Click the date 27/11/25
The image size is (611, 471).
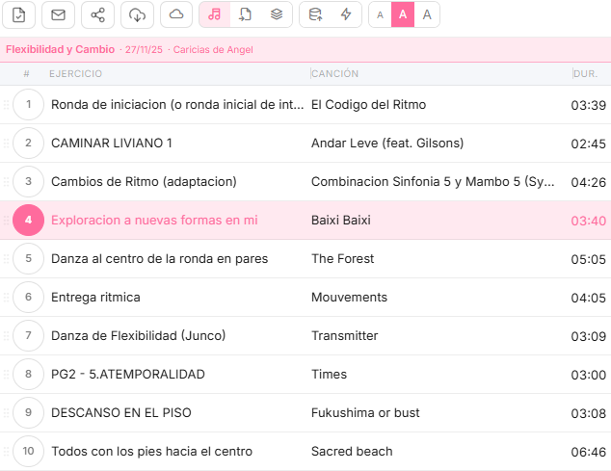pyautogui.click(x=144, y=50)
